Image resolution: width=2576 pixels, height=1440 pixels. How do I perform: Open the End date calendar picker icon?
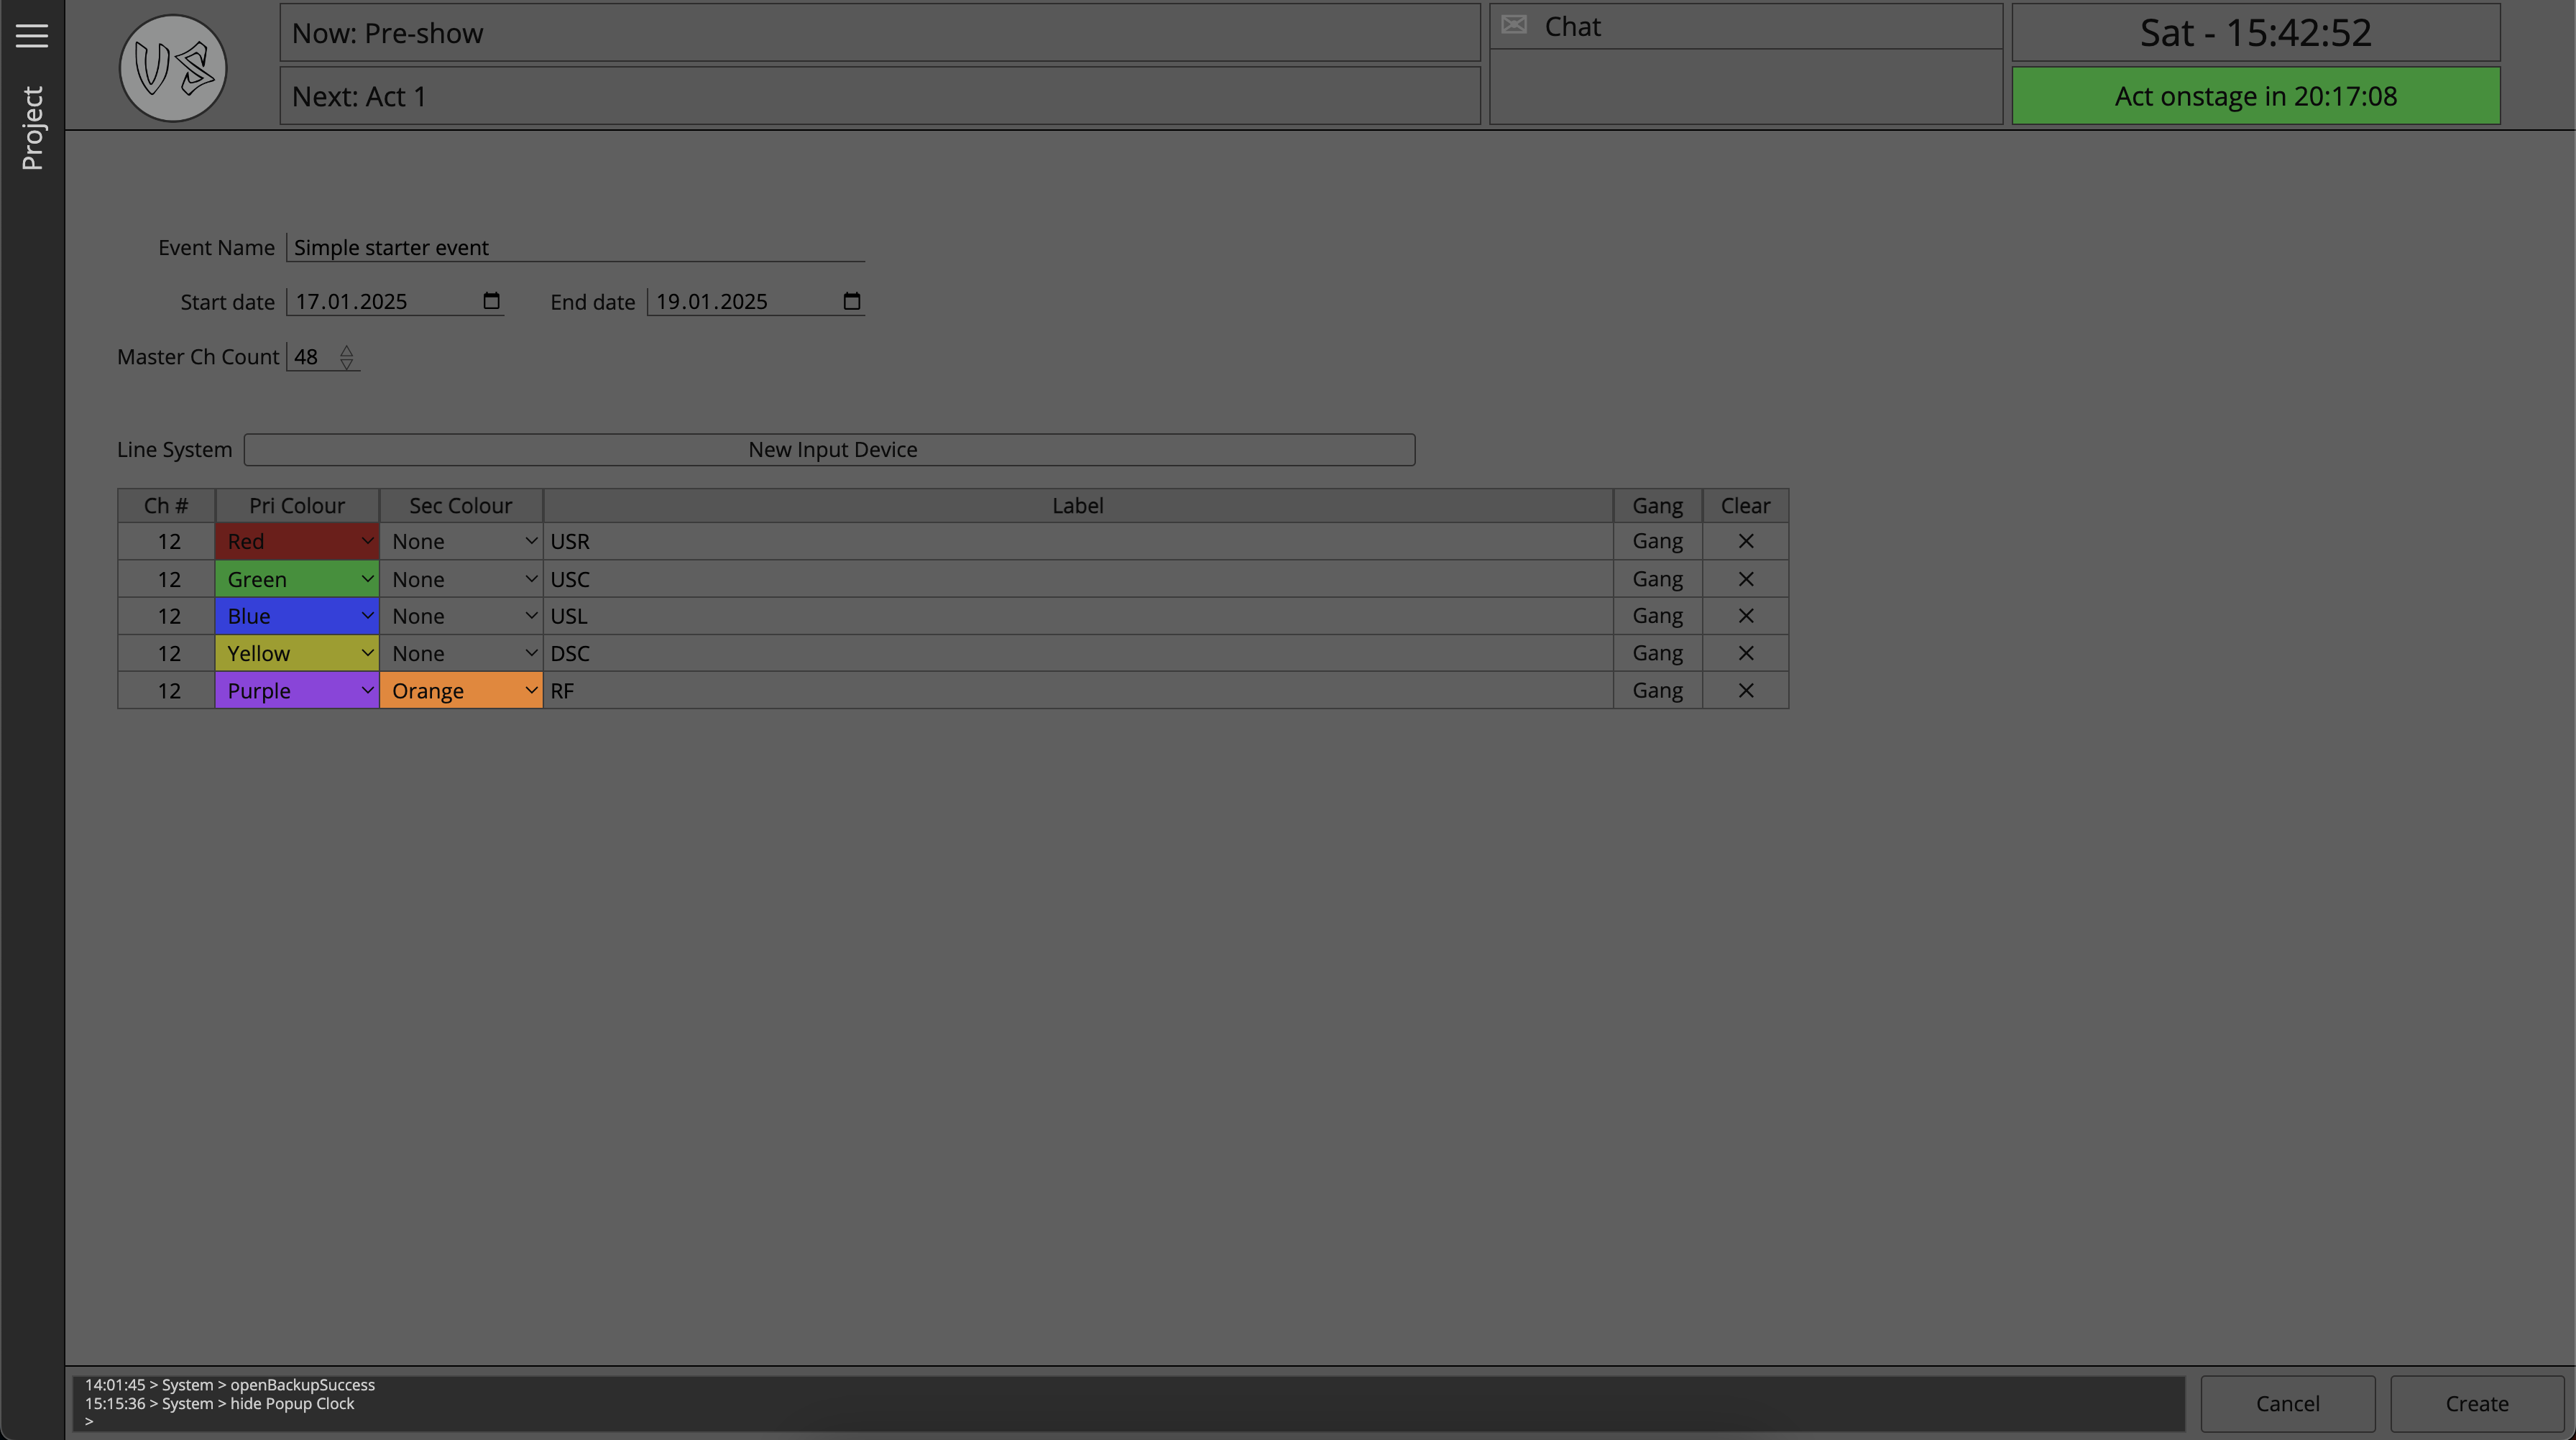[852, 301]
